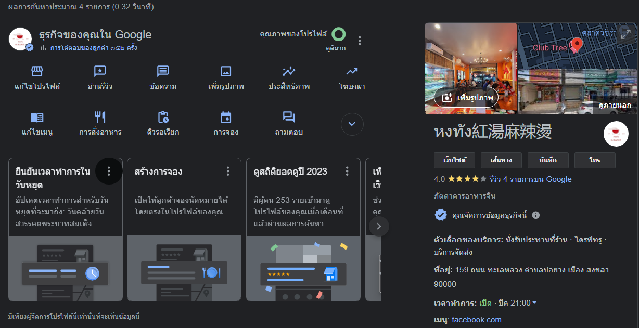Image resolution: width=639 pixels, height=328 pixels.
Task: Open the facebook.com menu link
Action: 477,320
